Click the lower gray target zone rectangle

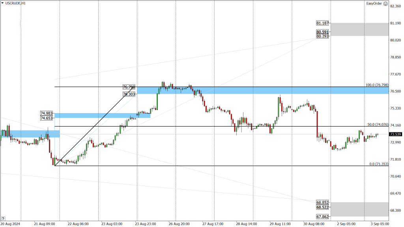click(360, 209)
